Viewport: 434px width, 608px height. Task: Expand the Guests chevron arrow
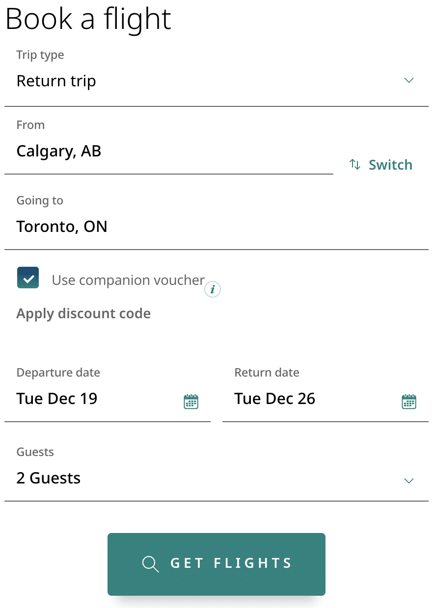[408, 481]
